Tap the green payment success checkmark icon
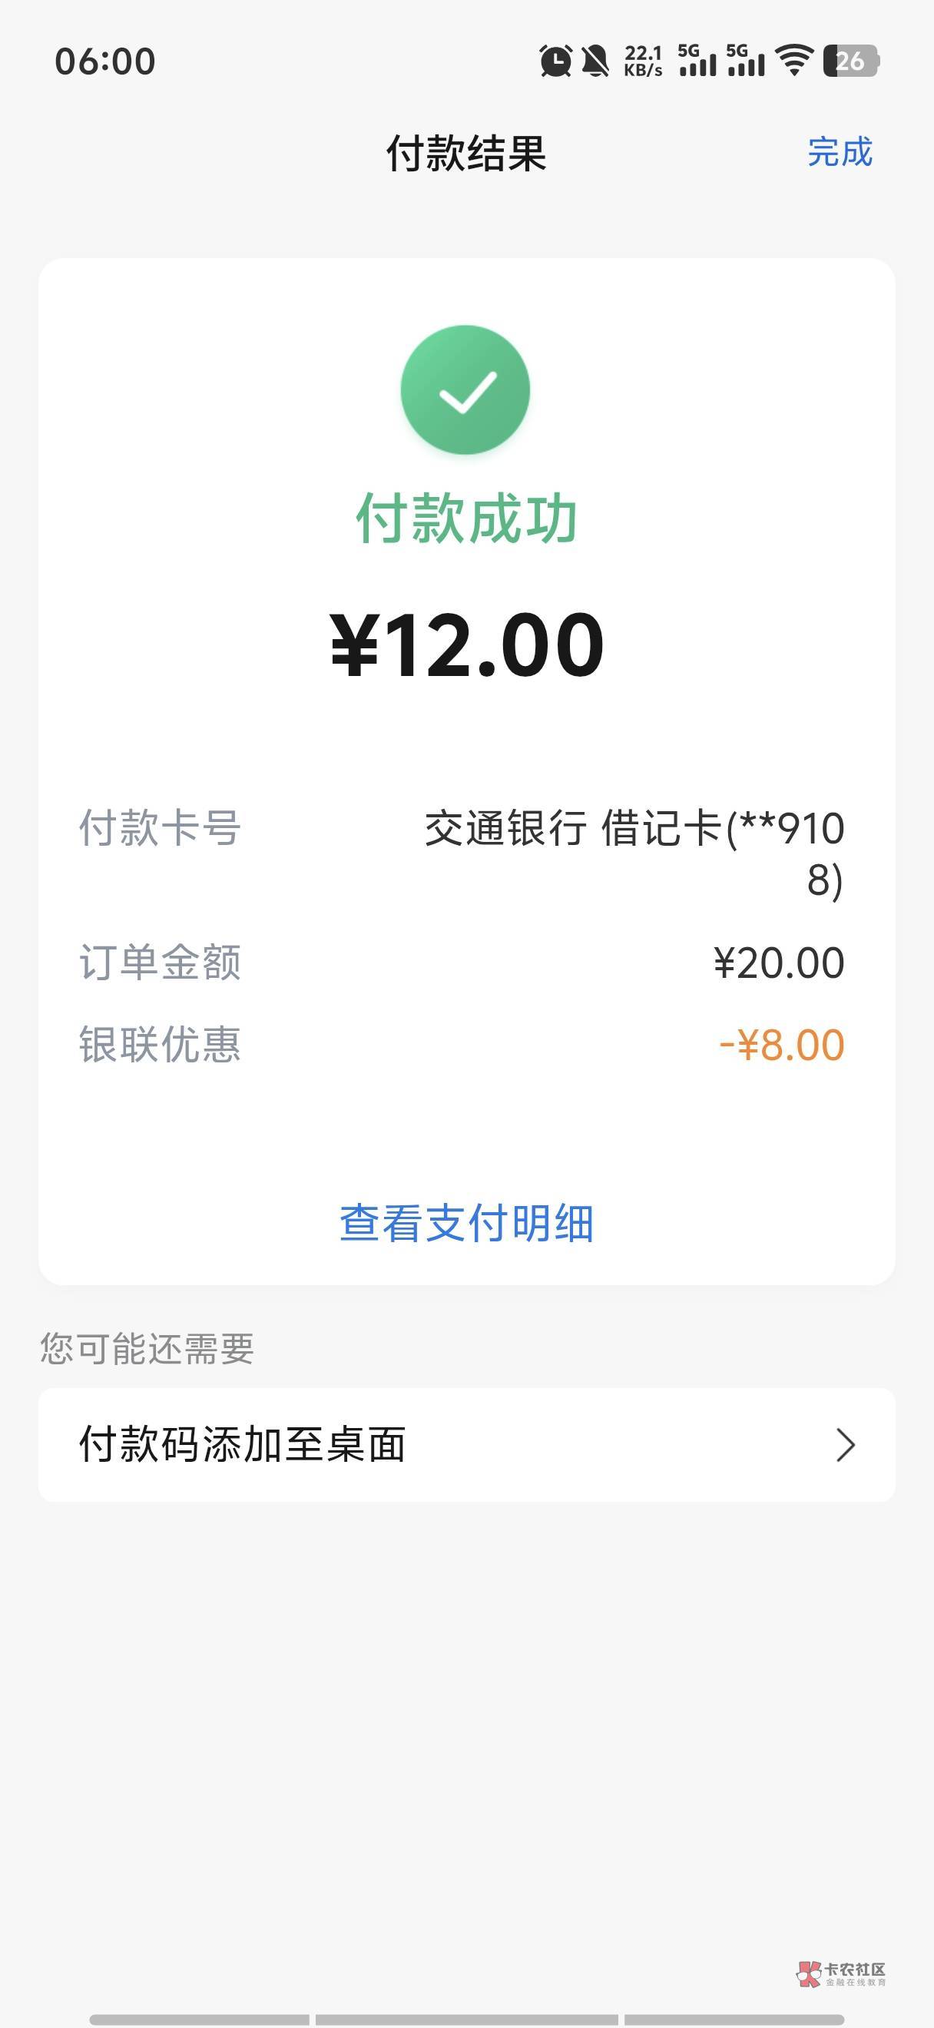The image size is (934, 2028). pyautogui.click(x=465, y=390)
